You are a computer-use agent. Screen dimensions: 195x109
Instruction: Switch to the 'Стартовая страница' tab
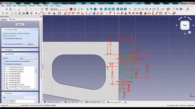tap(53, 102)
